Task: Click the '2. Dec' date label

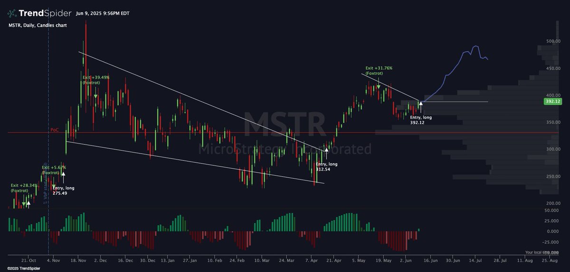Action: coord(101,261)
